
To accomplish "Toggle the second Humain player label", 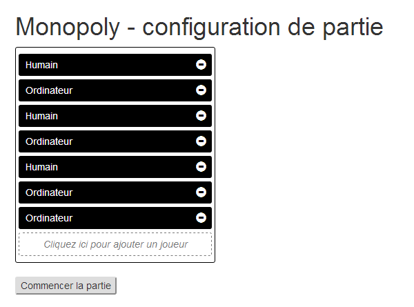I will click(x=41, y=116).
